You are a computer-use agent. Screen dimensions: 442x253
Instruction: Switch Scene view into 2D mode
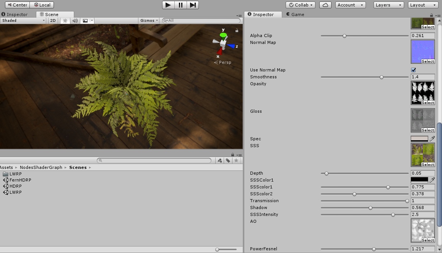(x=52, y=21)
